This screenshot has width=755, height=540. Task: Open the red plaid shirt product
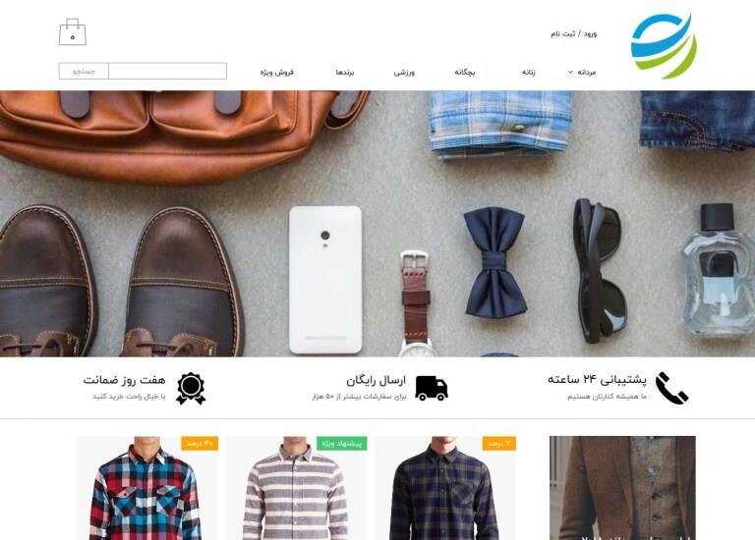(146, 488)
